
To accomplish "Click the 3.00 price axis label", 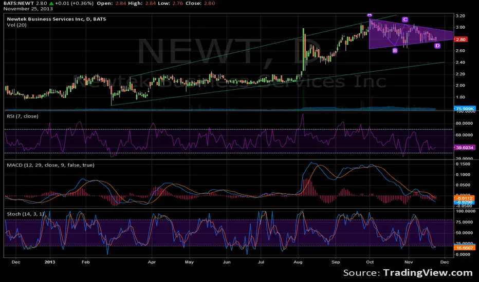I will point(460,28).
